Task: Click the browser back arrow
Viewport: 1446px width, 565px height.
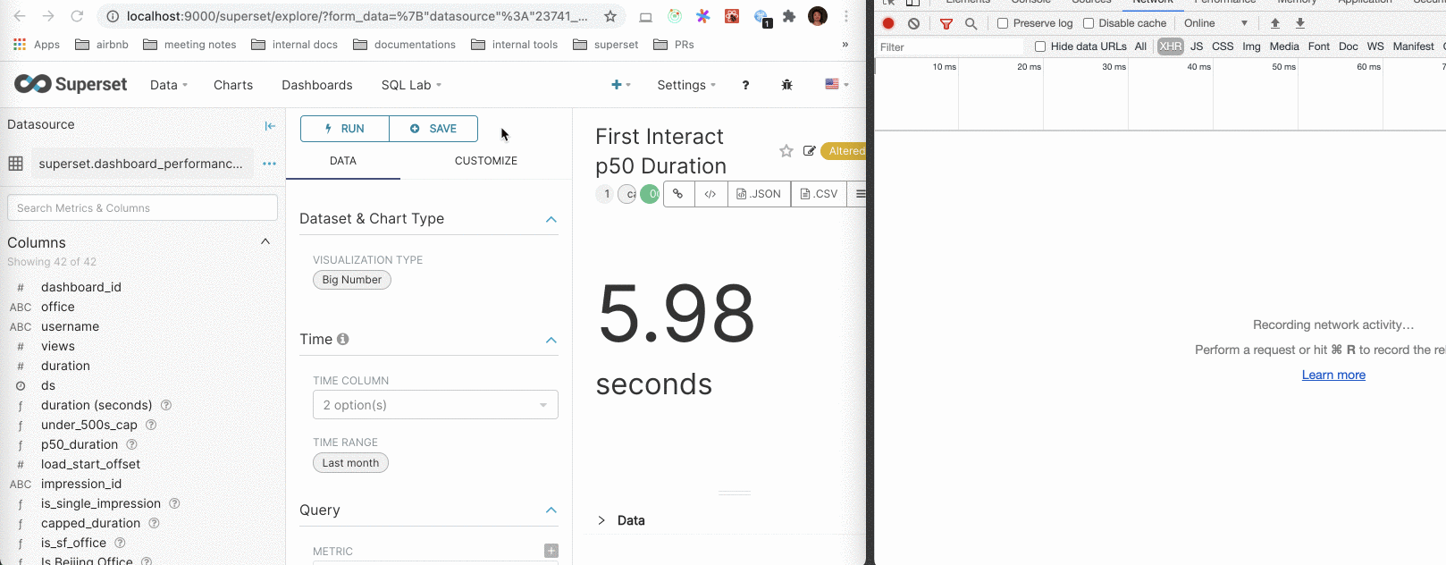Action: tap(20, 16)
